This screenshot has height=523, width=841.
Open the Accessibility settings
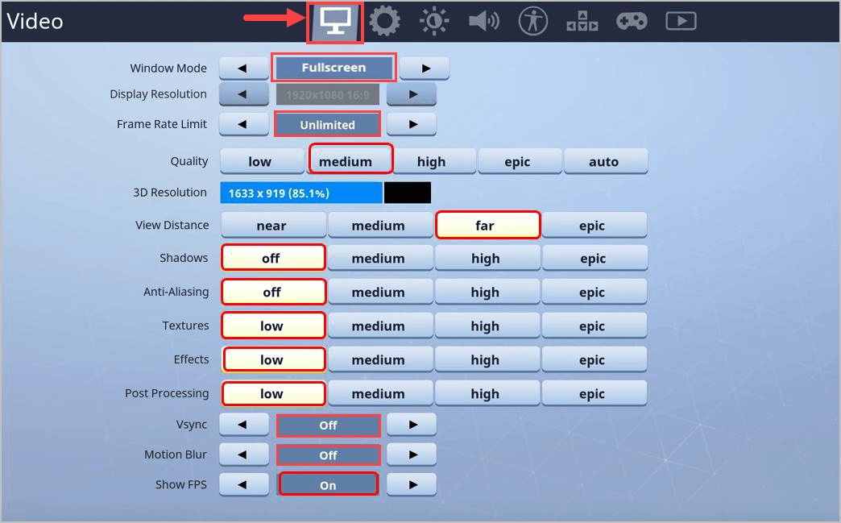532,22
